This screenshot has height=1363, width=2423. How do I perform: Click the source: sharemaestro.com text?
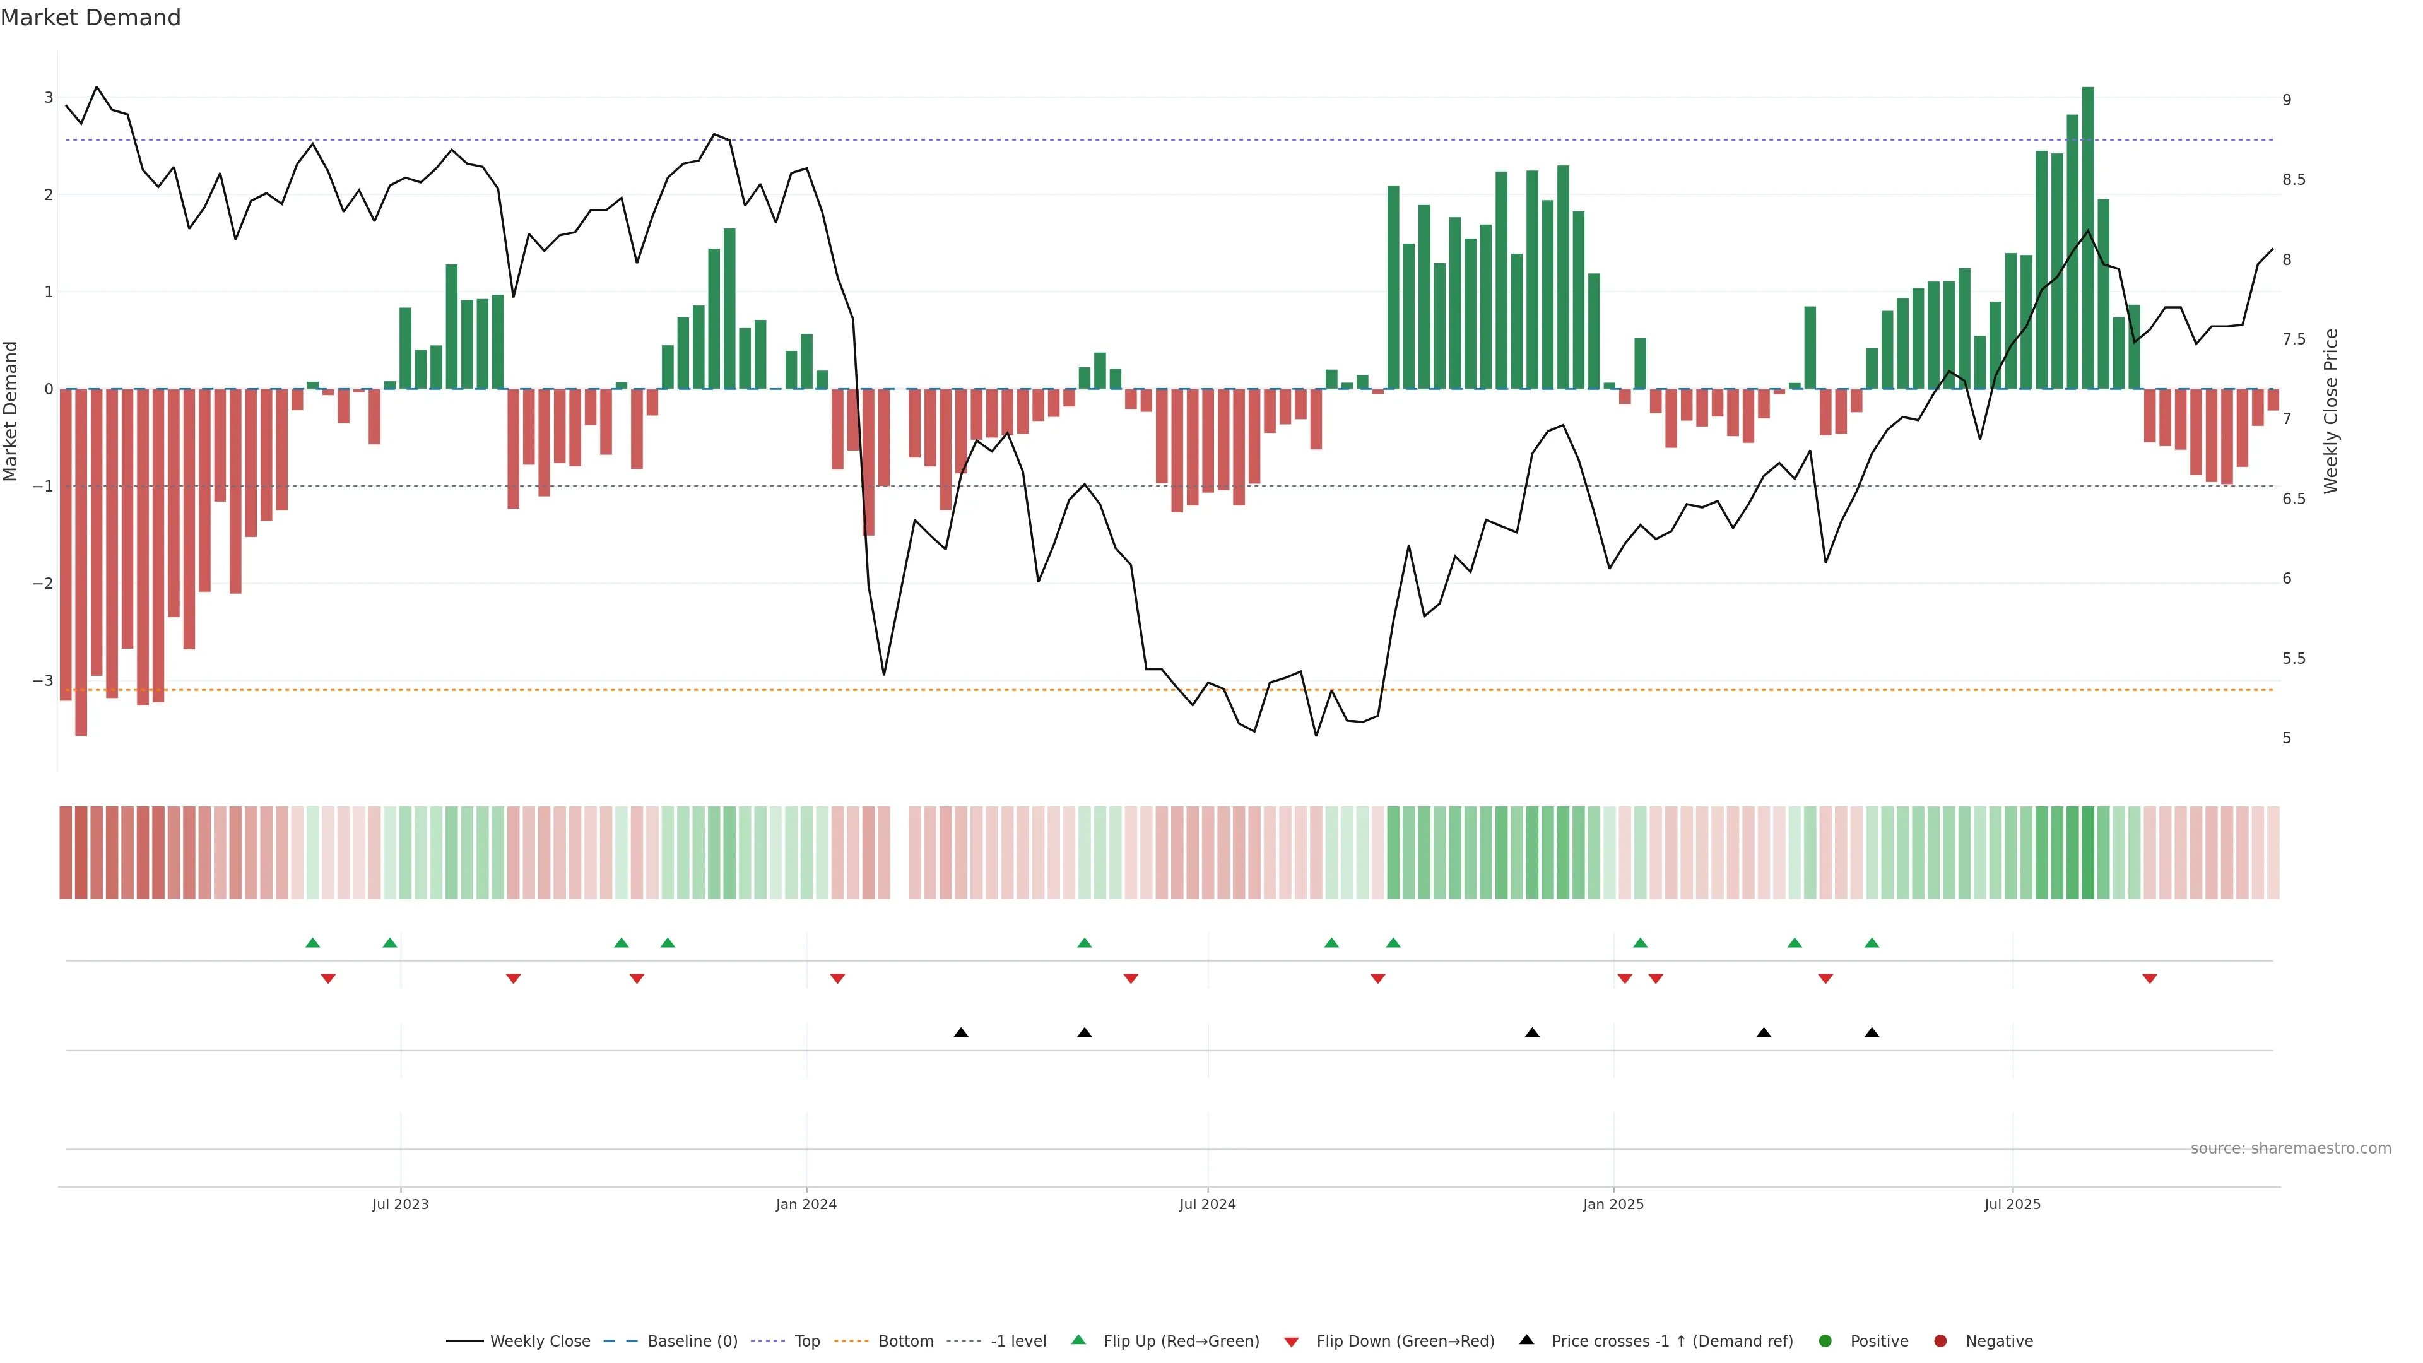[x=2290, y=1148]
